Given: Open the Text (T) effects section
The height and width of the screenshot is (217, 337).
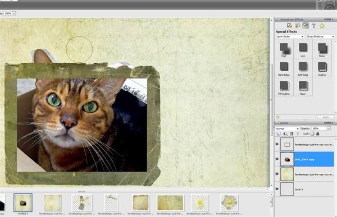Looking at the screenshot, I should coord(314,26).
